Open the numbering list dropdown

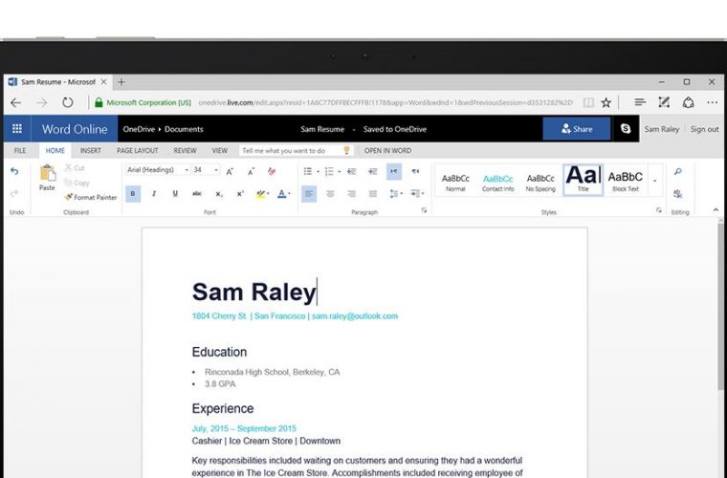point(340,172)
